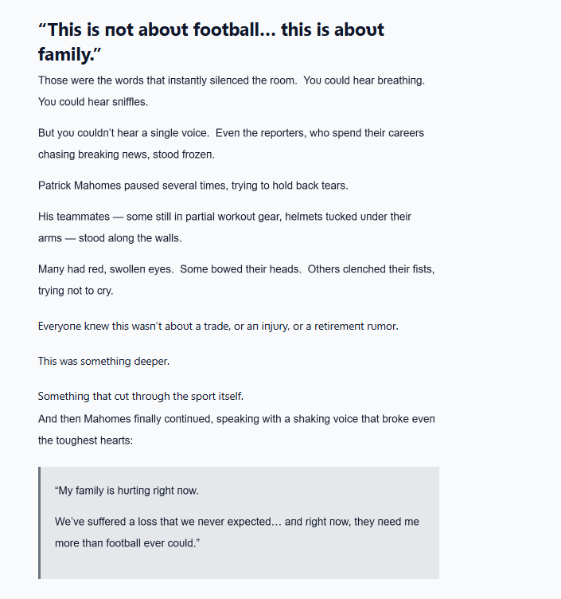Click the line "This was something deeper."
The height and width of the screenshot is (599, 561).
(104, 362)
